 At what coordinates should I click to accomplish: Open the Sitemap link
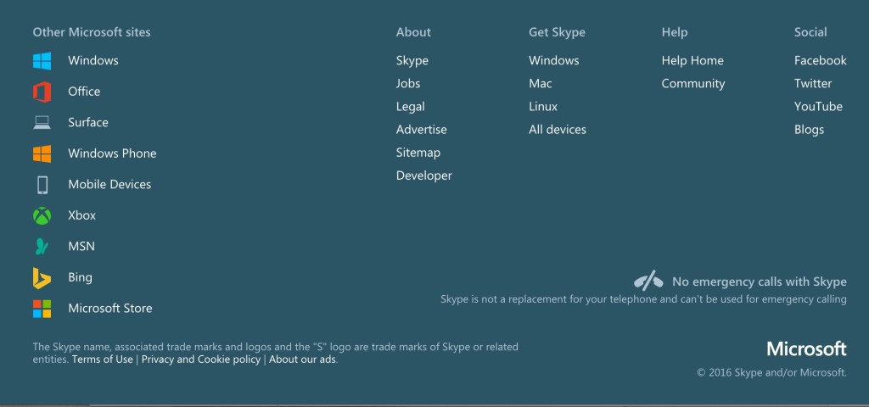tap(418, 153)
